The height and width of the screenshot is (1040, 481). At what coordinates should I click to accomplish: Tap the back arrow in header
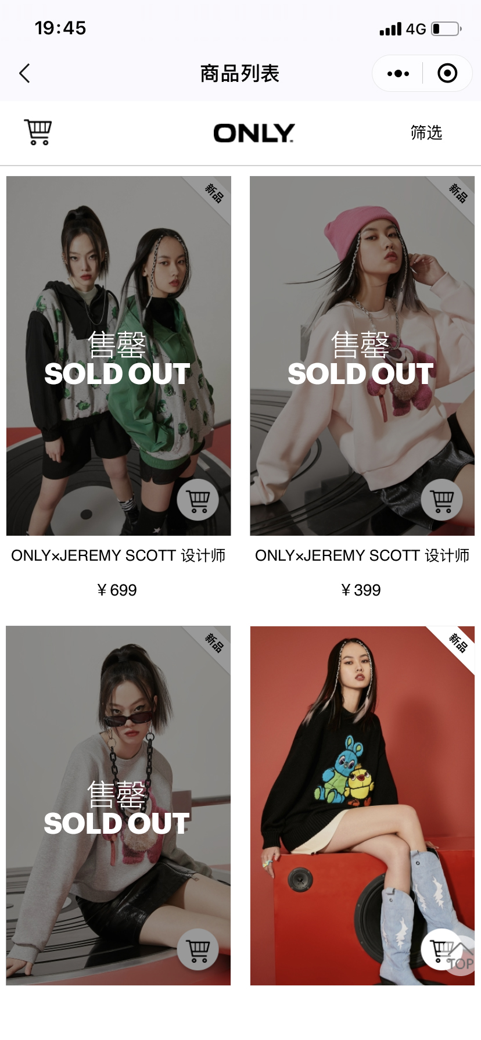[24, 73]
